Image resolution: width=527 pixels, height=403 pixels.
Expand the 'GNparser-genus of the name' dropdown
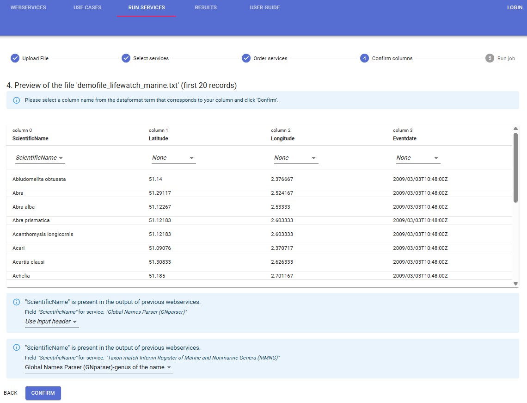point(98,367)
